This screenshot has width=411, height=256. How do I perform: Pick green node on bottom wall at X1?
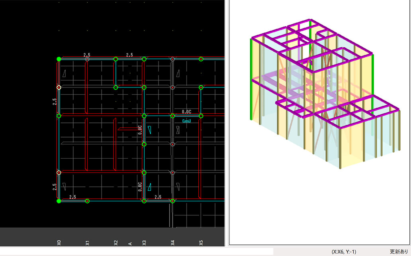88,201
